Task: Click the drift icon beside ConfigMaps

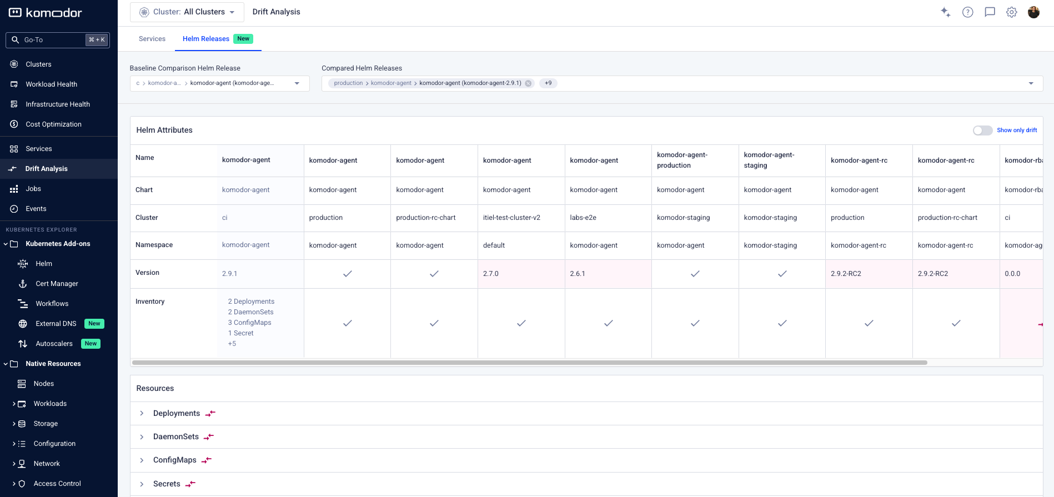Action: (x=207, y=460)
